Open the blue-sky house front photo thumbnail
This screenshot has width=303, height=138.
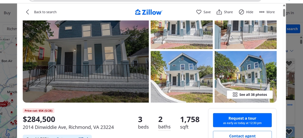(182, 77)
